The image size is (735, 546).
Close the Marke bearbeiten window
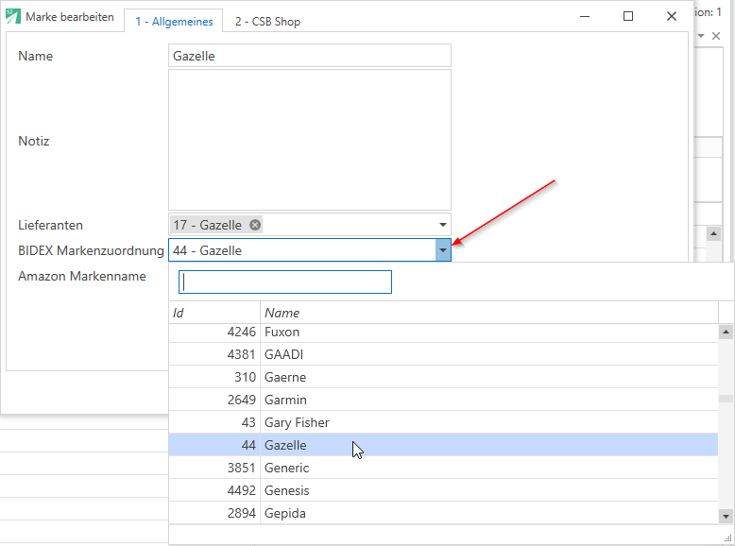point(672,16)
